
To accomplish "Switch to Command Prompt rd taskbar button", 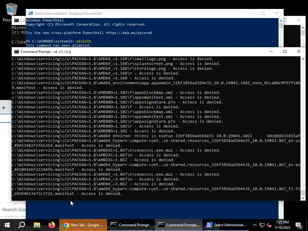I will click(179, 225).
